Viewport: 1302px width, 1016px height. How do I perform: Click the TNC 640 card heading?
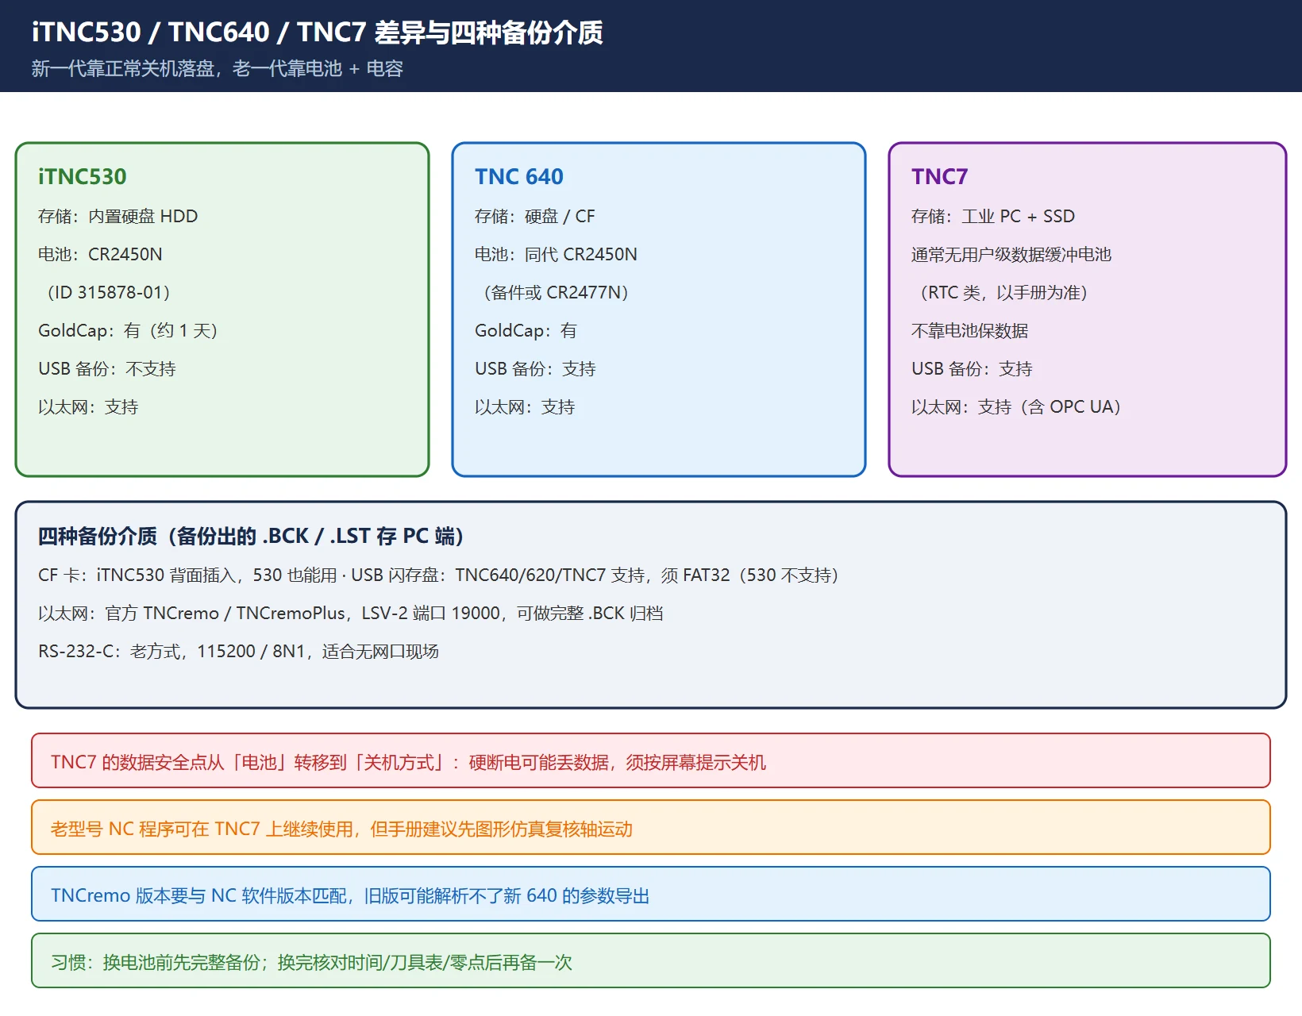519,176
